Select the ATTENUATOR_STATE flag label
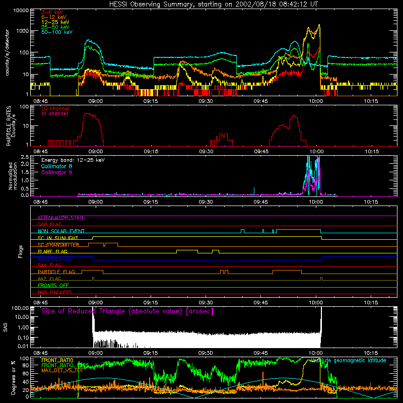Viewport: 403px width, 403px height. click(x=61, y=218)
